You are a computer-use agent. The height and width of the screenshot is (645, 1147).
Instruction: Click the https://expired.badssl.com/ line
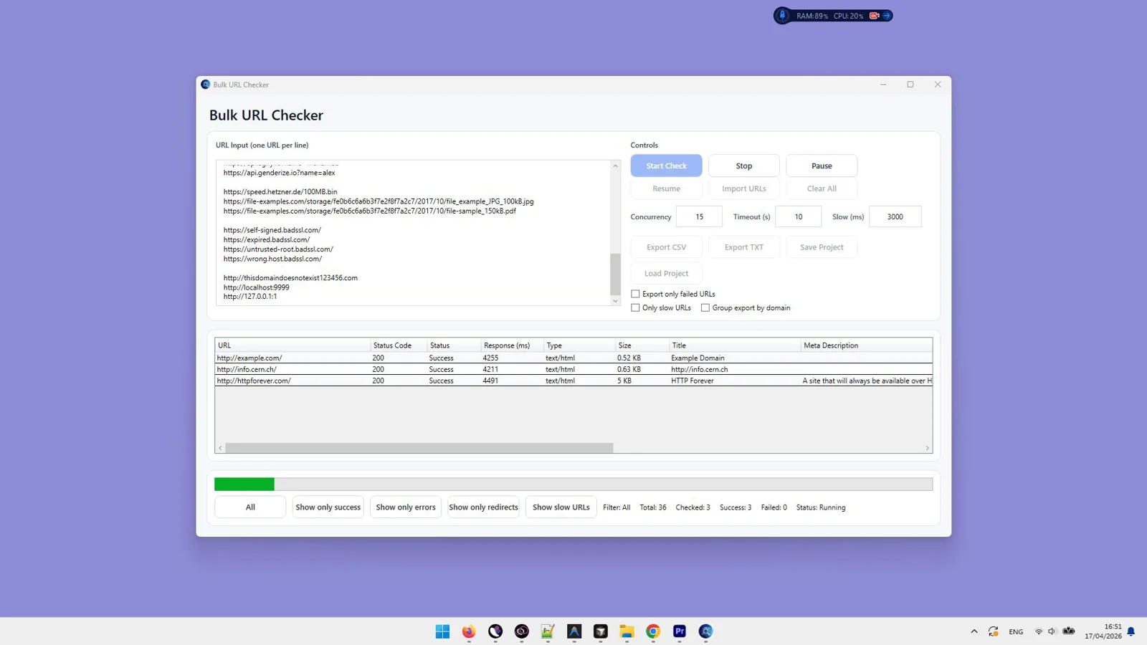pyautogui.click(x=267, y=239)
